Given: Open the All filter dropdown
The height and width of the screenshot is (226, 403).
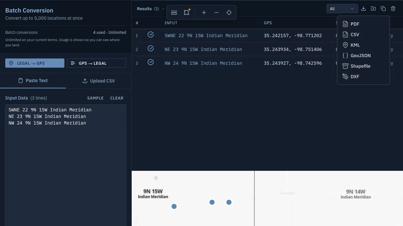Looking at the screenshot, I should tap(342, 9).
